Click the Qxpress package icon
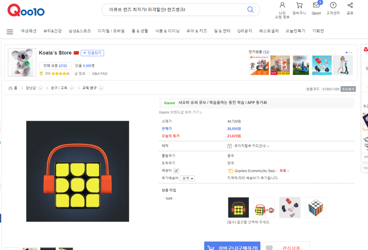Screen dimensions: 368x250 [x=230, y=171]
